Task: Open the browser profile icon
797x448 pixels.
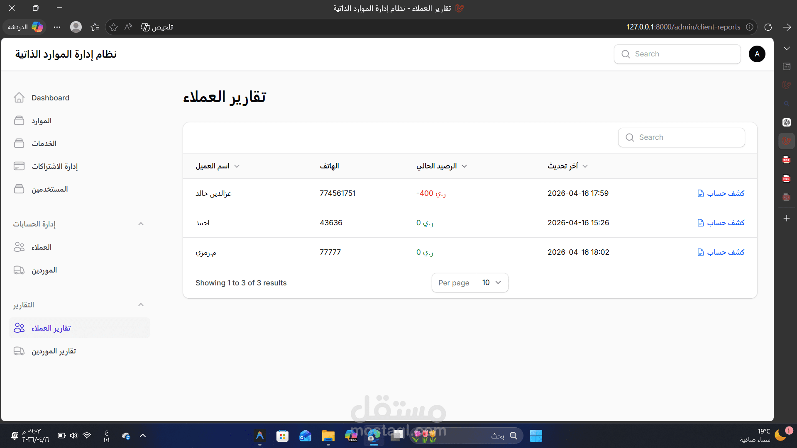Action: [x=76, y=27]
